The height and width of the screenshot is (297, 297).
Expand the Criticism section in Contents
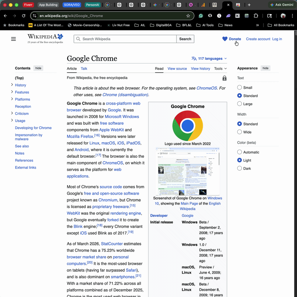click(x=12, y=113)
